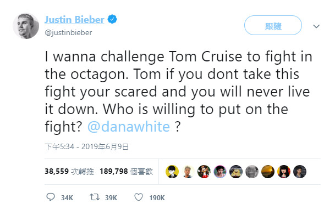Open Justin Bieber's profile avatar
This screenshot has width=335, height=204.
click(x=26, y=26)
